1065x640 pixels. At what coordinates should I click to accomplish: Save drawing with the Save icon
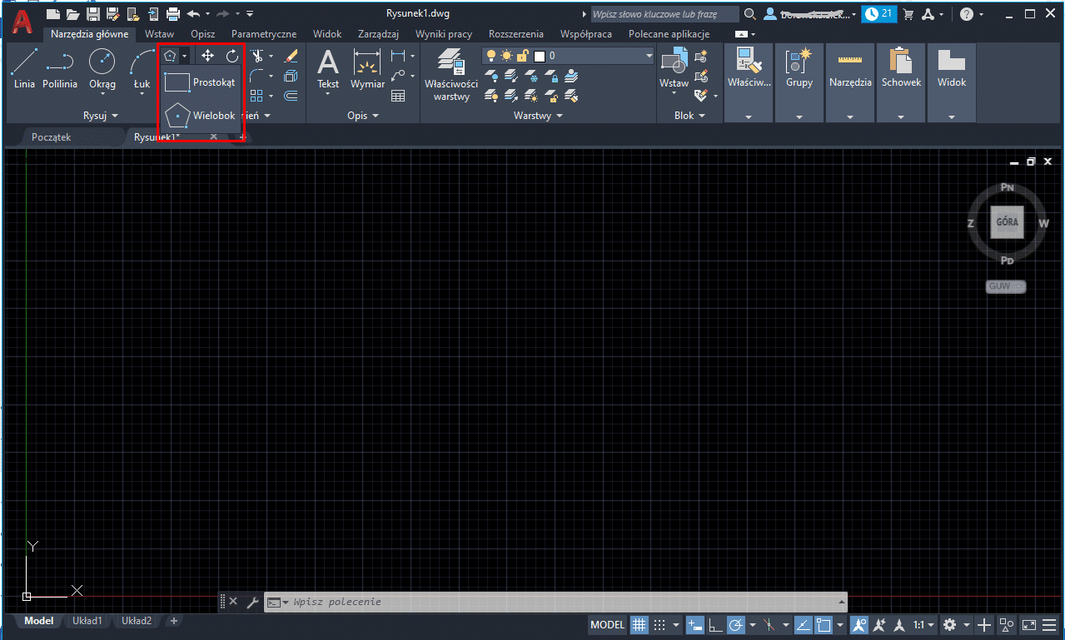click(x=93, y=13)
